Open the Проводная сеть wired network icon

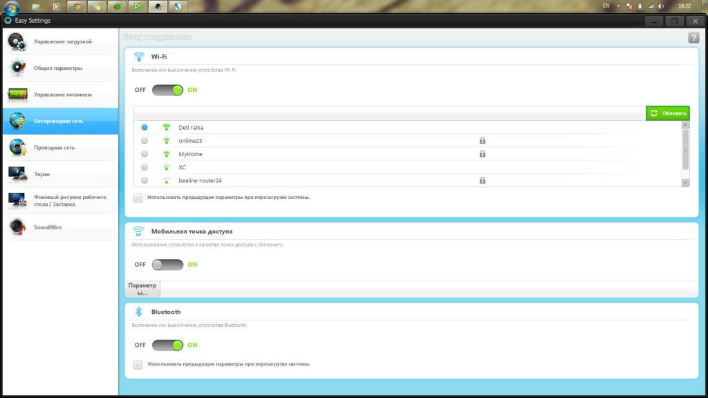pos(17,147)
